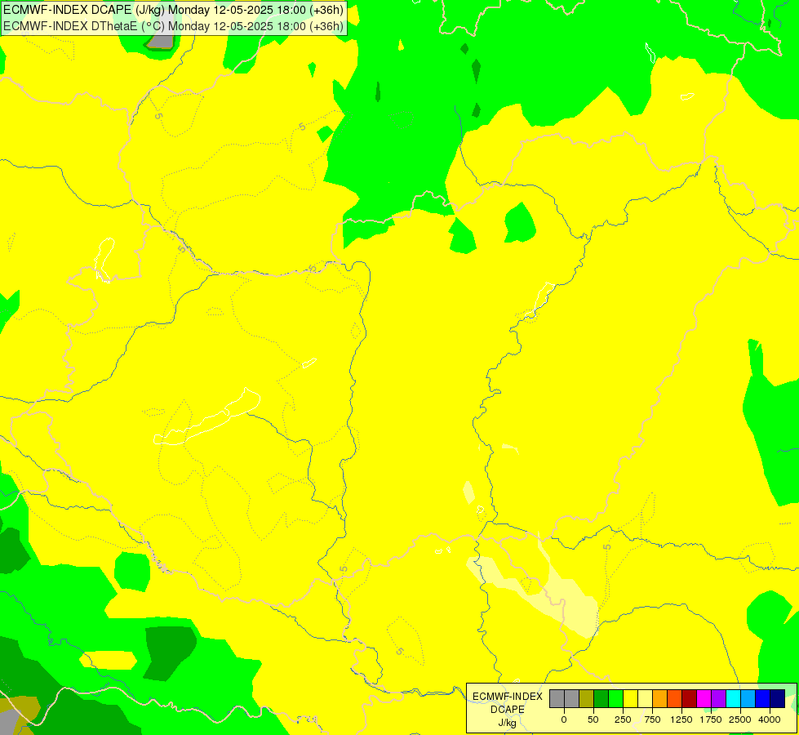Click the legend label '2500'
Screen dimensions: 799x735
(x=740, y=719)
